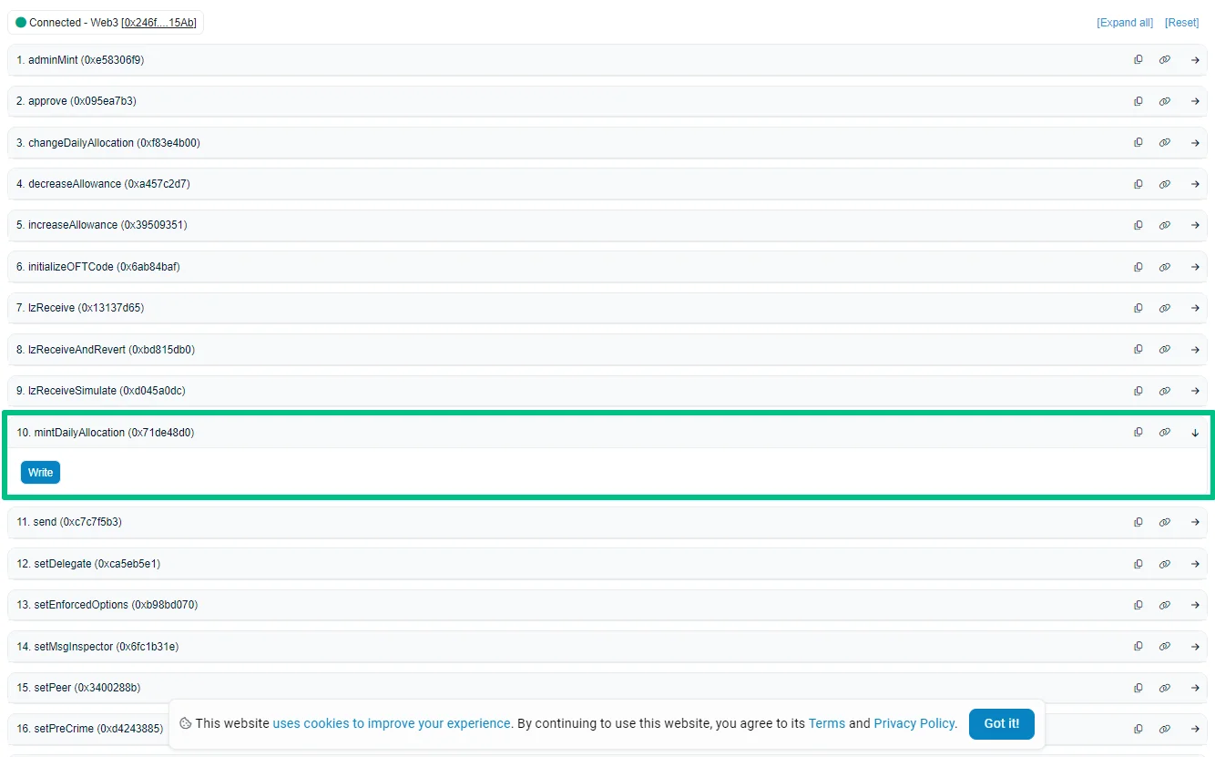Expand the lzReceive method arrow
Image resolution: width=1215 pixels, height=757 pixels.
[x=1195, y=308]
